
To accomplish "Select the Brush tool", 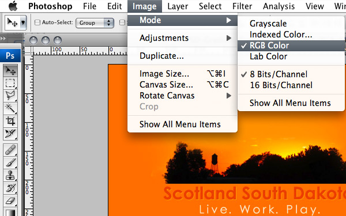I will [x=10, y=163].
